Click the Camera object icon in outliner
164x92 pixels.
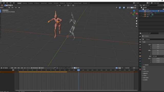coord(145,15)
